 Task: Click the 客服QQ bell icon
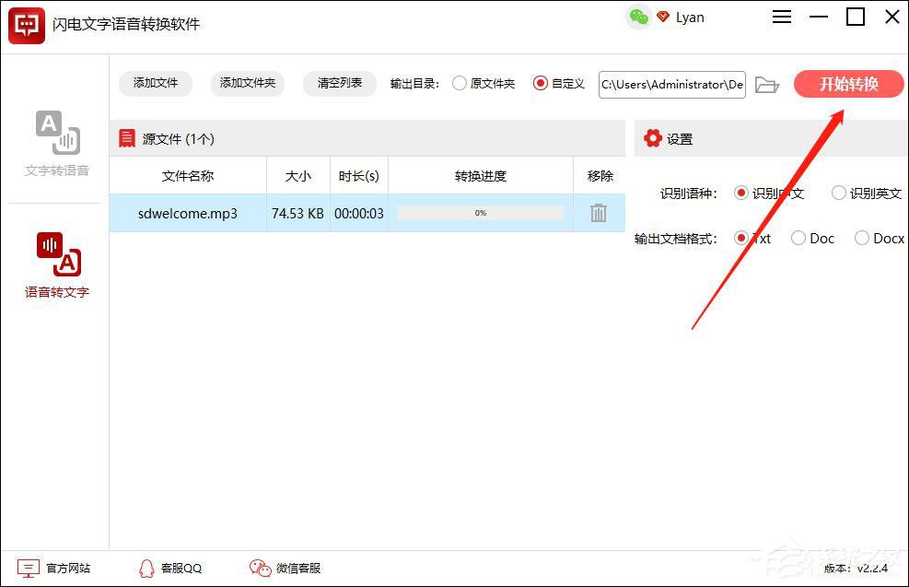147,568
